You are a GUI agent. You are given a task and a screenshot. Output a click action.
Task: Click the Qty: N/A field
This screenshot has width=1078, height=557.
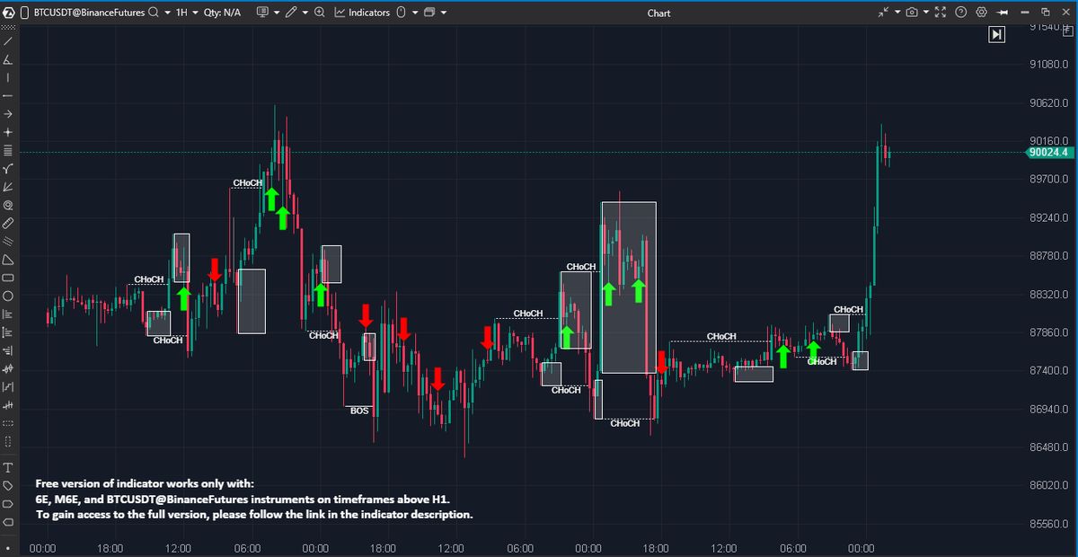pos(222,13)
